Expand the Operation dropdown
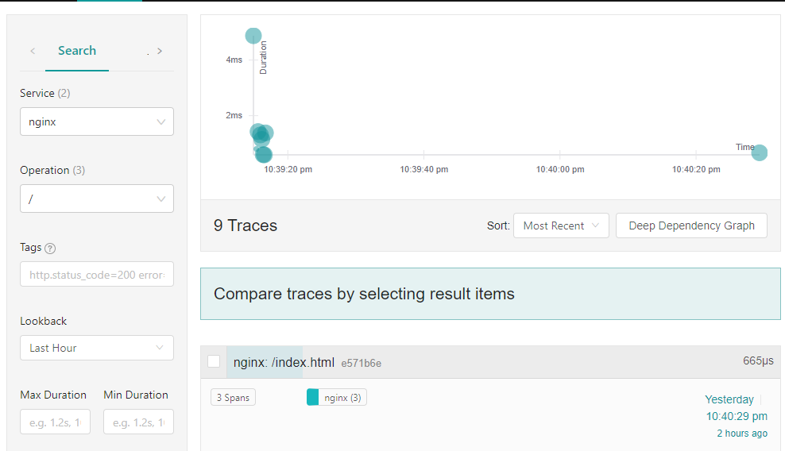The image size is (785, 451). click(x=97, y=199)
